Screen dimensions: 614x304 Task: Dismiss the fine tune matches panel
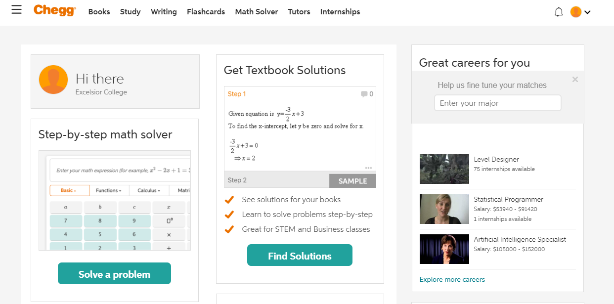pos(575,79)
